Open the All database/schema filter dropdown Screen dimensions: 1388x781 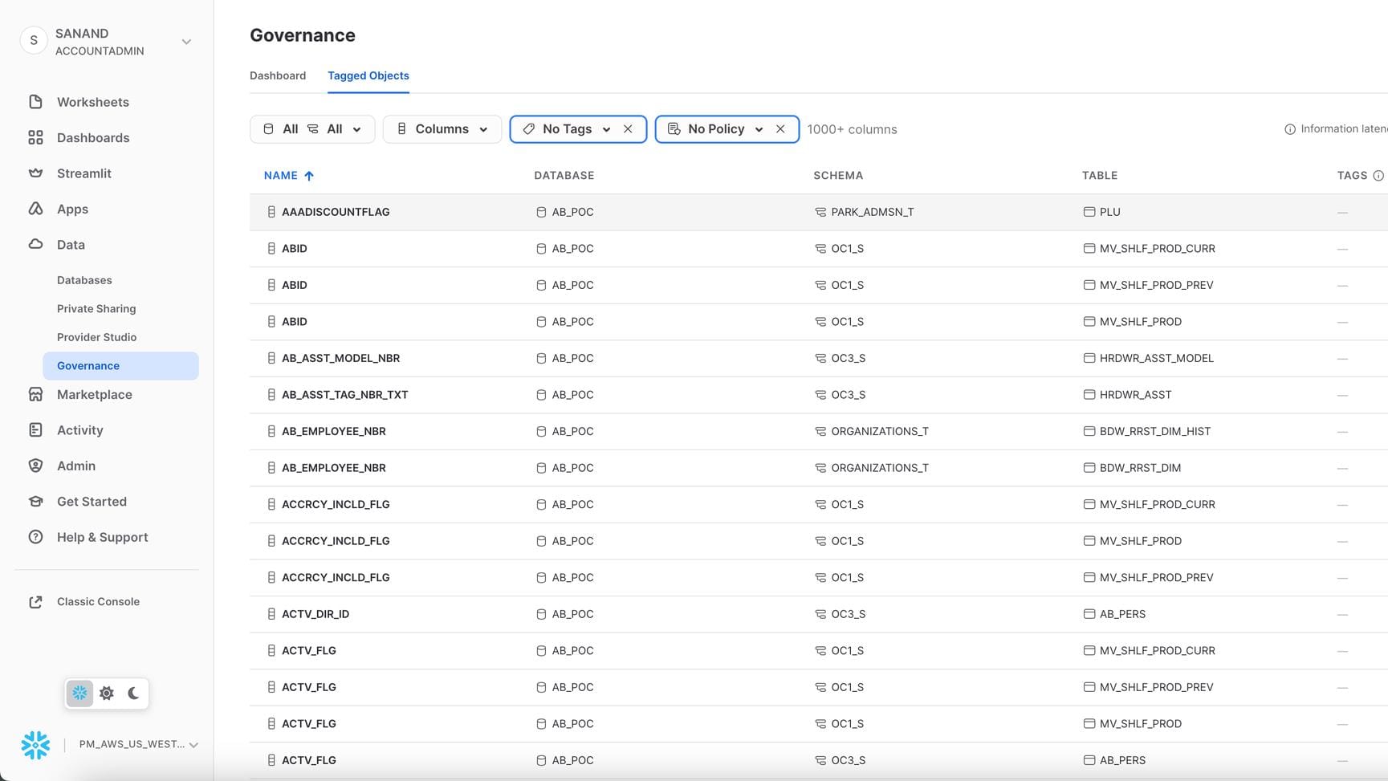point(312,129)
